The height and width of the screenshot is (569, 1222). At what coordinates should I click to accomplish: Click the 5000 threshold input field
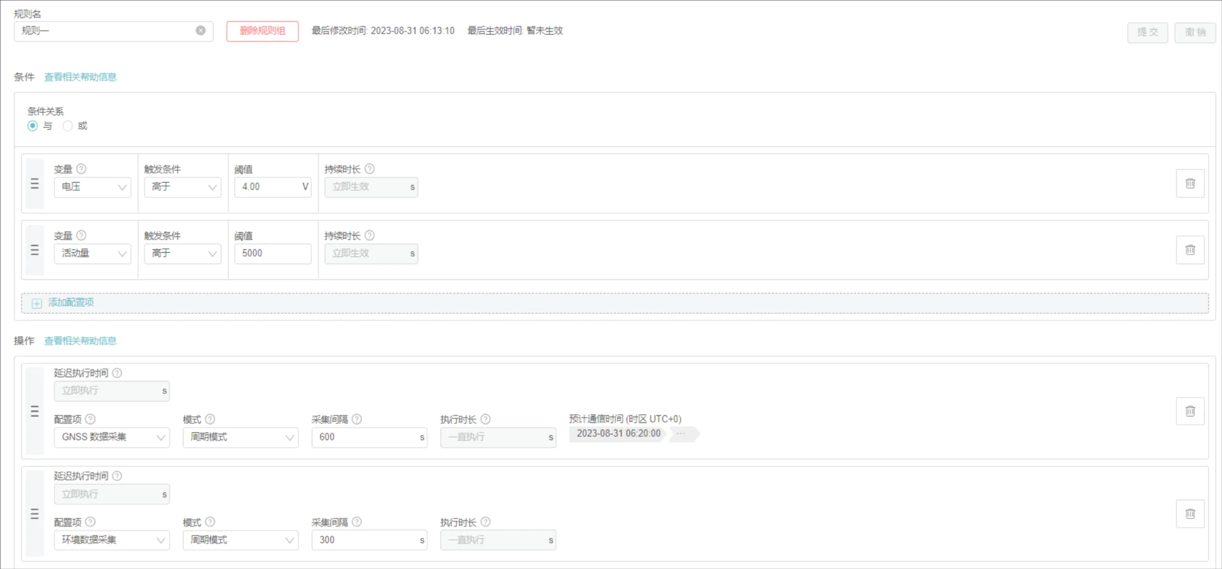272,253
